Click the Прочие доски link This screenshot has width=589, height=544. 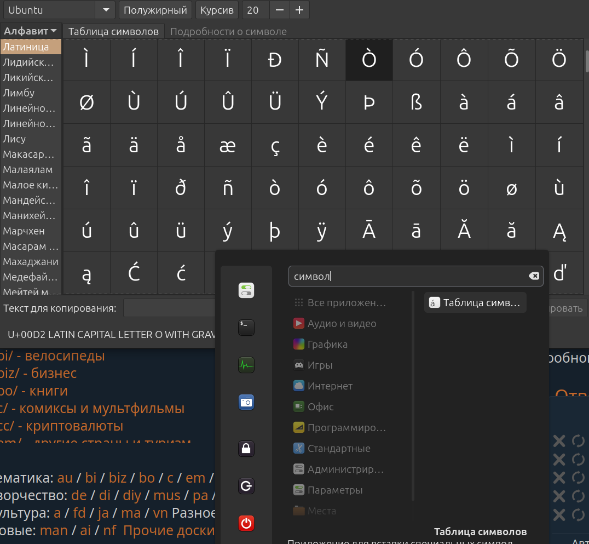point(169,530)
